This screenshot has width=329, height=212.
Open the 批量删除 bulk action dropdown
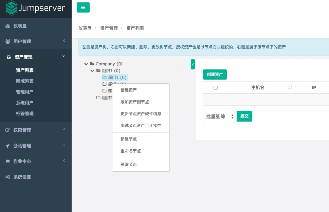219,116
